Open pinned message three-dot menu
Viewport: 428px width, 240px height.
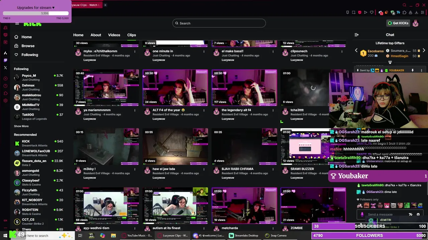click(x=421, y=70)
